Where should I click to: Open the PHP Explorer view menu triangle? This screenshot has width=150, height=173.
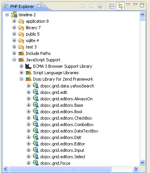[128, 5]
